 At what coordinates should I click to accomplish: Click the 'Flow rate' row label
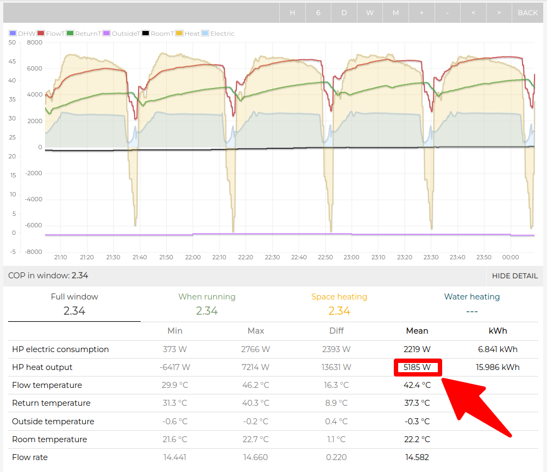pos(30,457)
